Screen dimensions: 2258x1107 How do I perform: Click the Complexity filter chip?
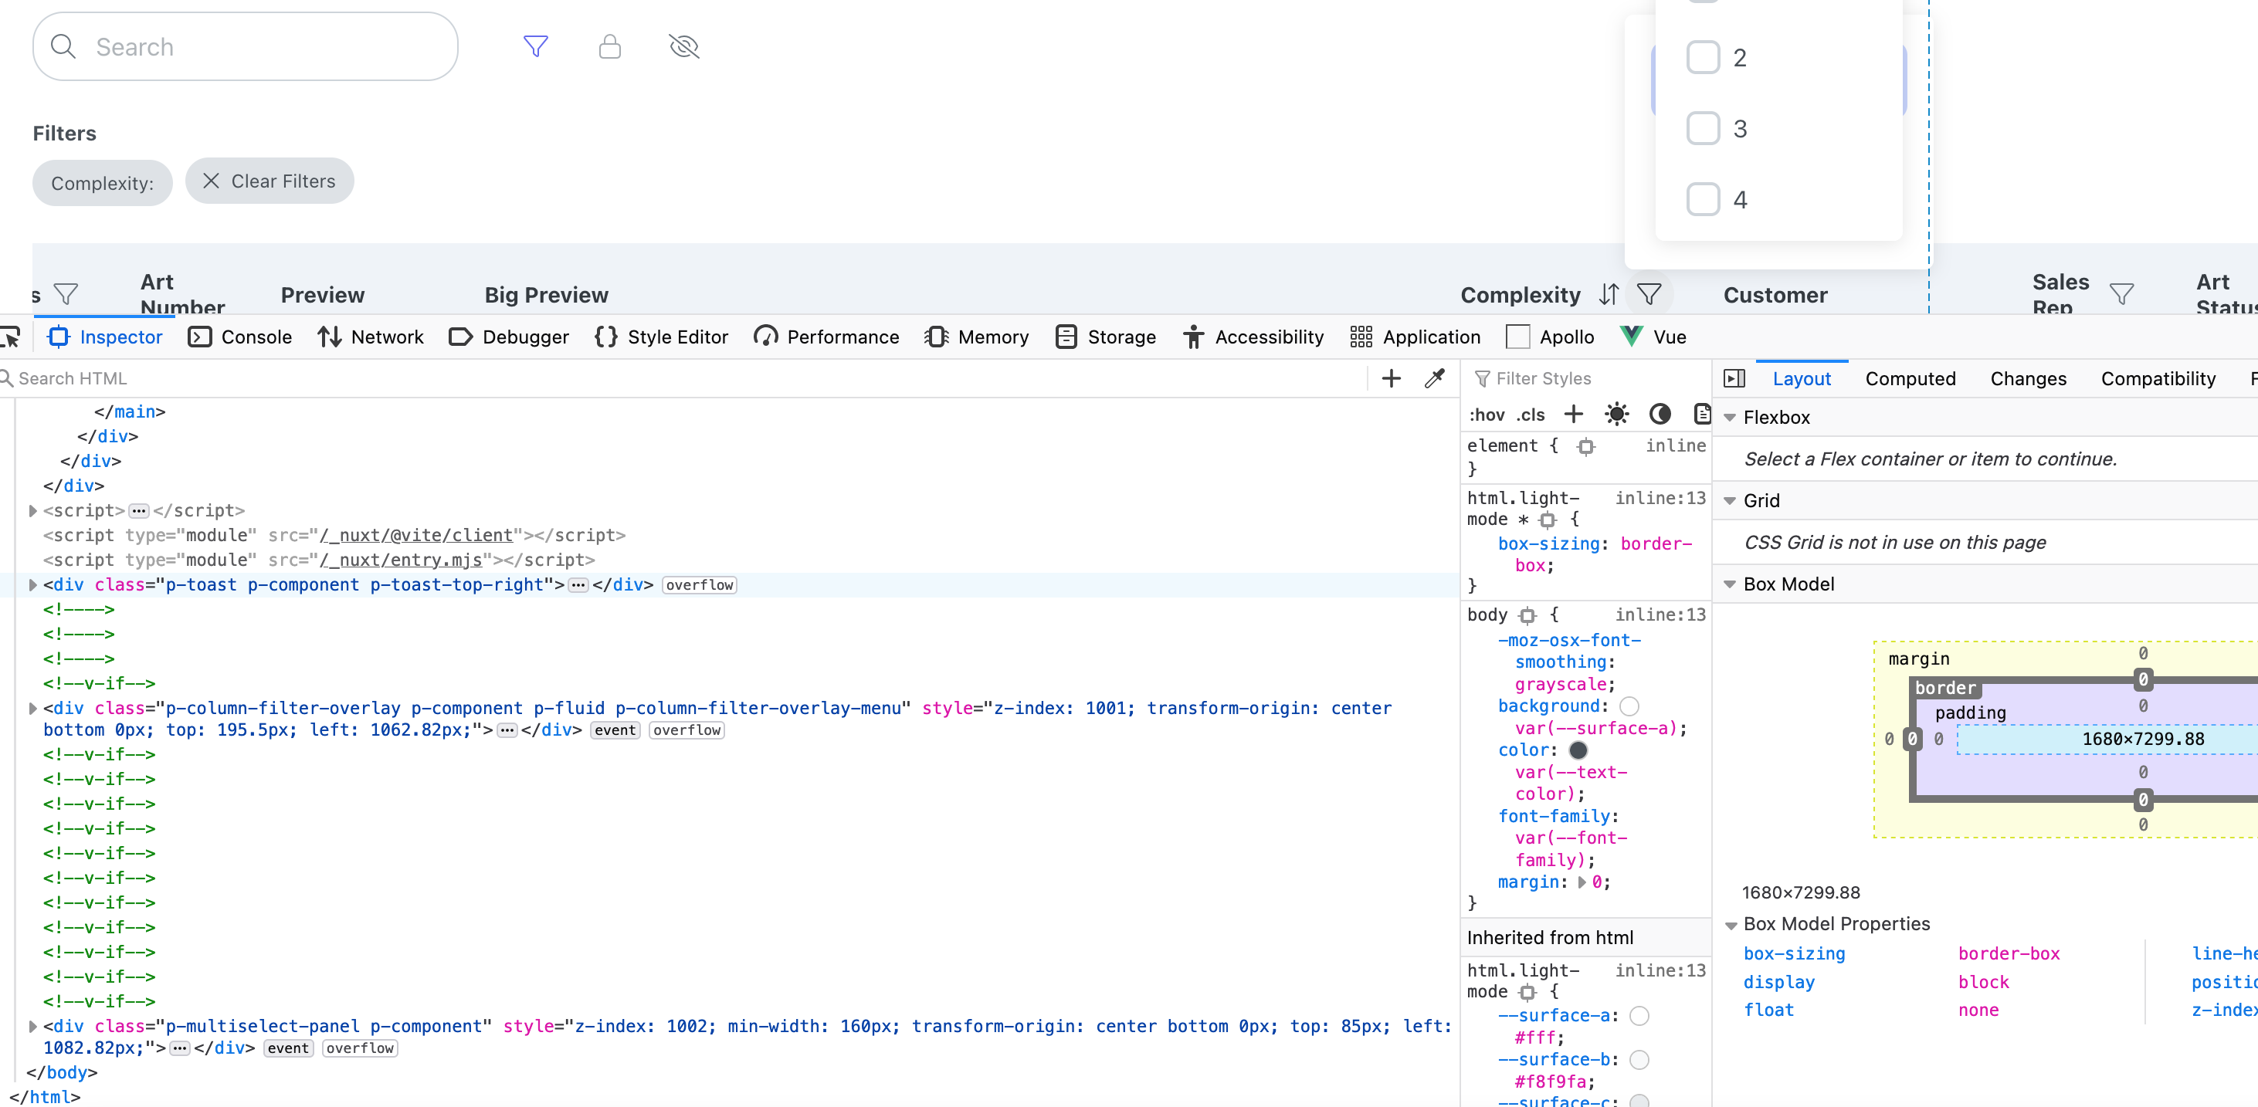102,182
